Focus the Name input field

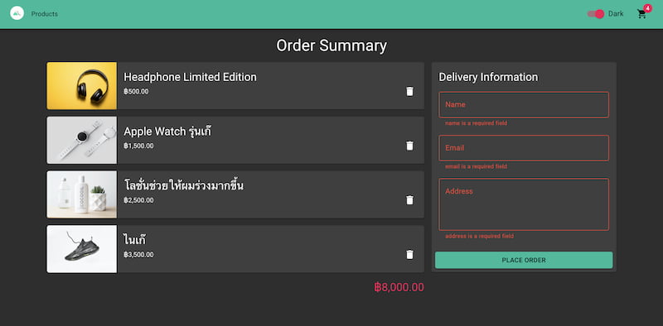524,105
